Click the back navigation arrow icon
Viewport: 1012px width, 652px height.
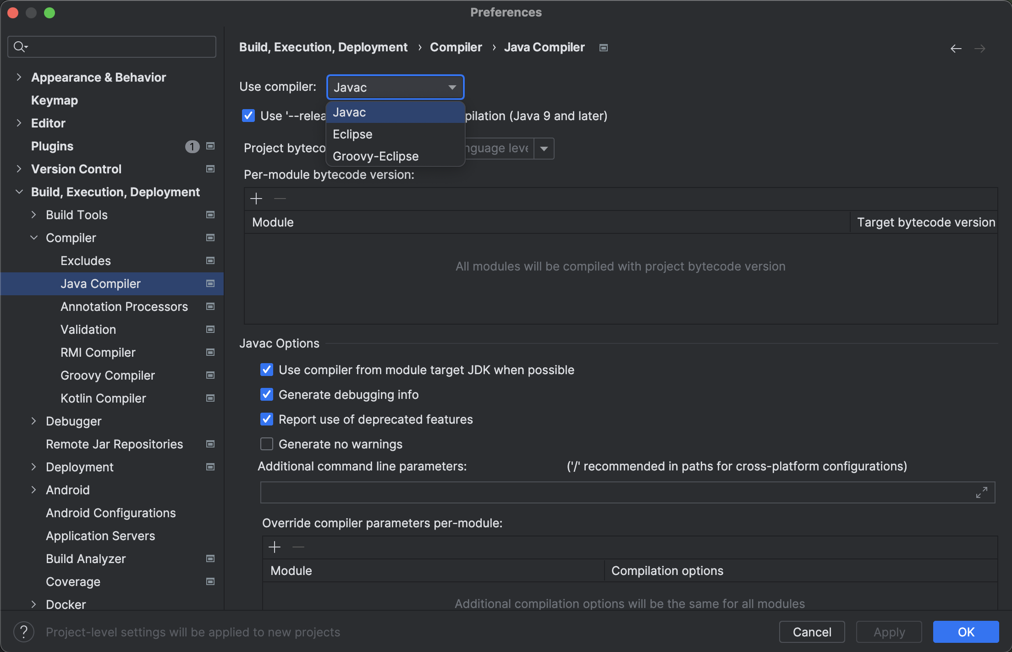[x=956, y=48]
